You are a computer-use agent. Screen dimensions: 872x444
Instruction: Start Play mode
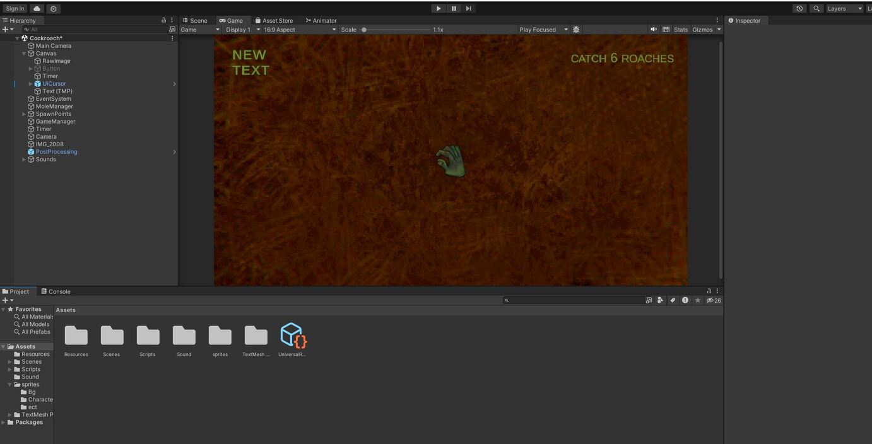pos(439,9)
